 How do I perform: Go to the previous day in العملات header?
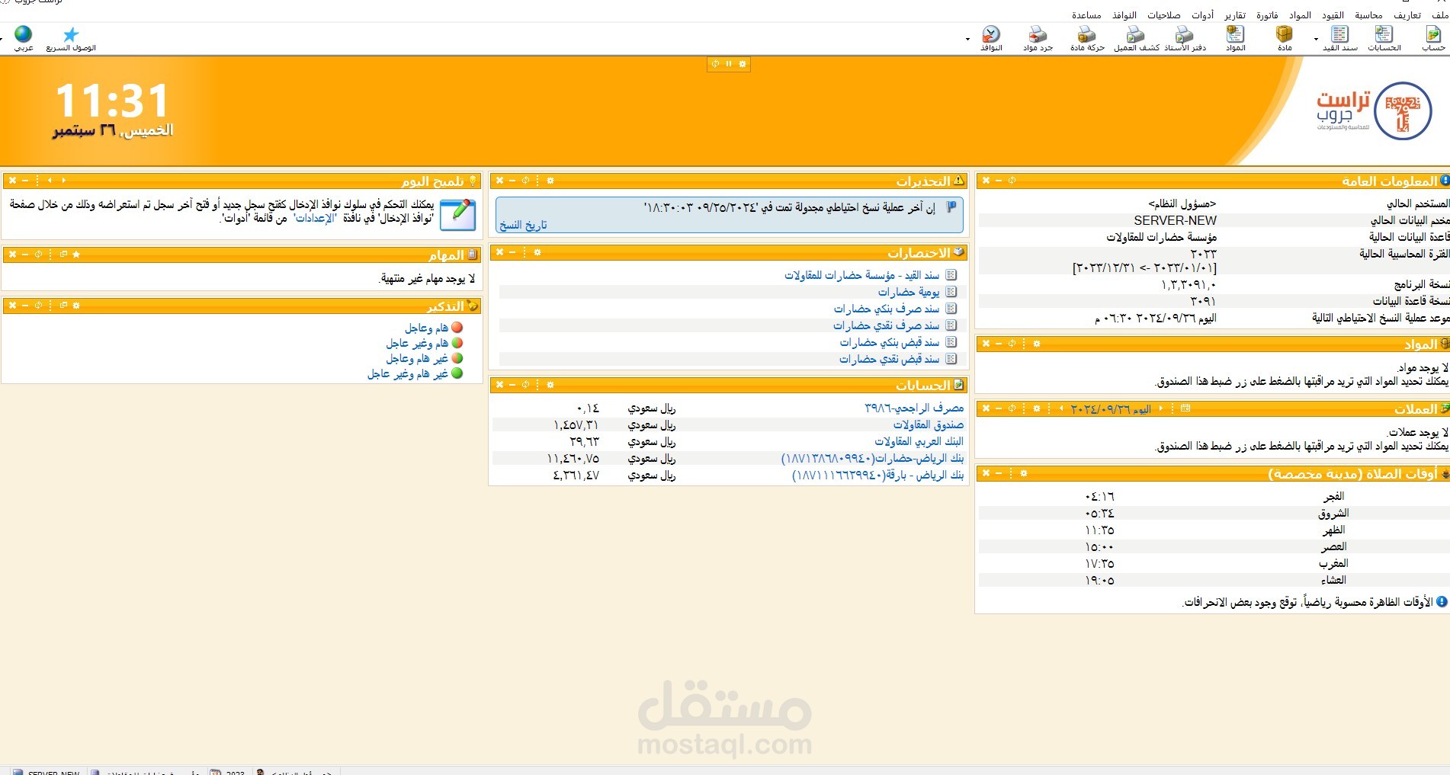point(1161,408)
